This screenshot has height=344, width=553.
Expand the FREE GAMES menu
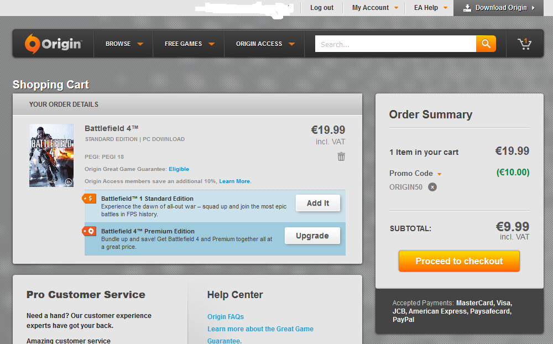[189, 44]
